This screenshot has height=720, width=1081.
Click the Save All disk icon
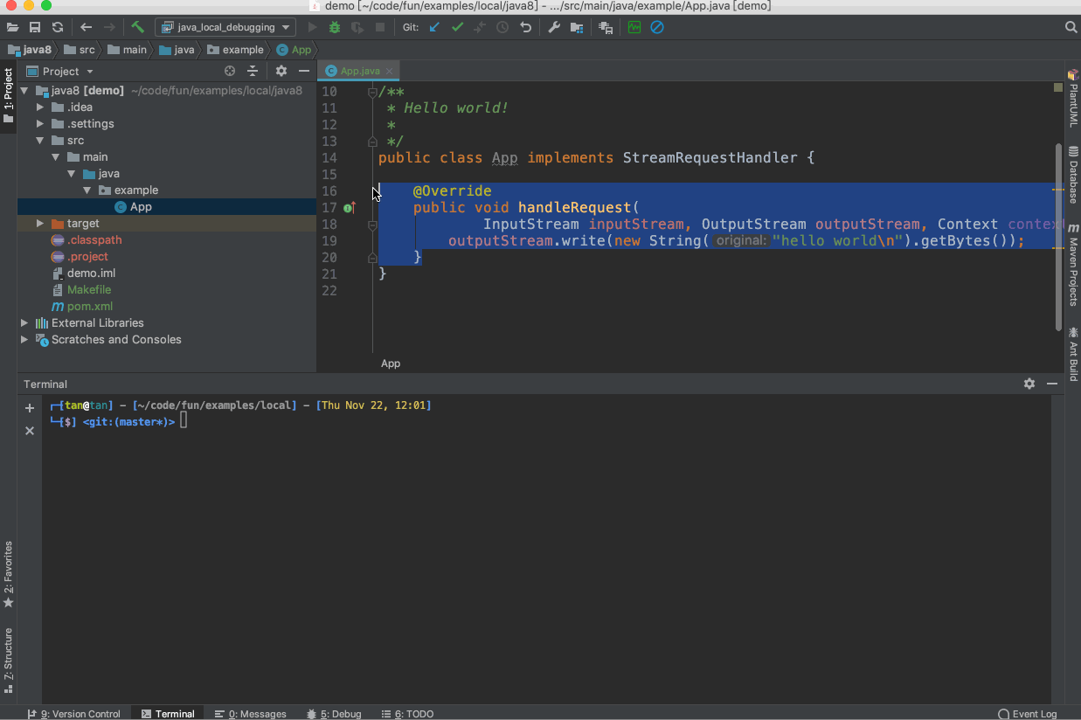(x=35, y=27)
